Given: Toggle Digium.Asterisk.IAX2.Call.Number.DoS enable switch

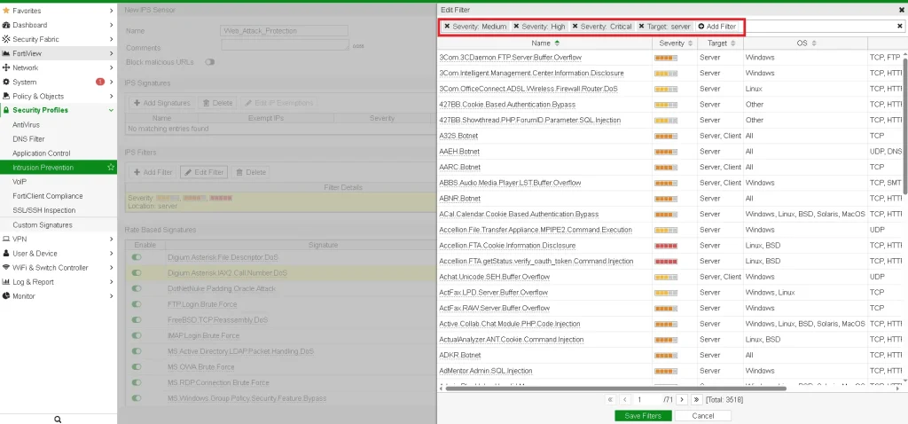Looking at the screenshot, I should [x=137, y=273].
